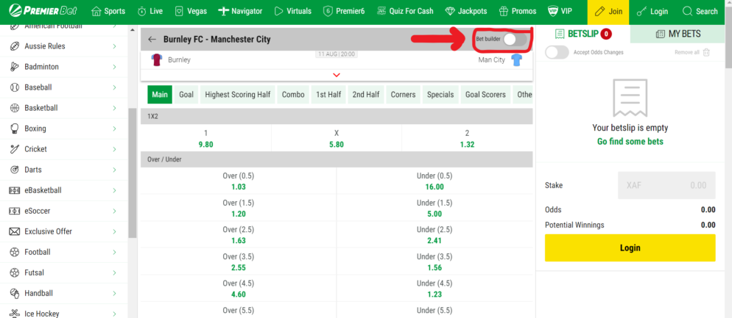Click the Jackpots diamond icon
This screenshot has width=732, height=318.
[x=450, y=12]
